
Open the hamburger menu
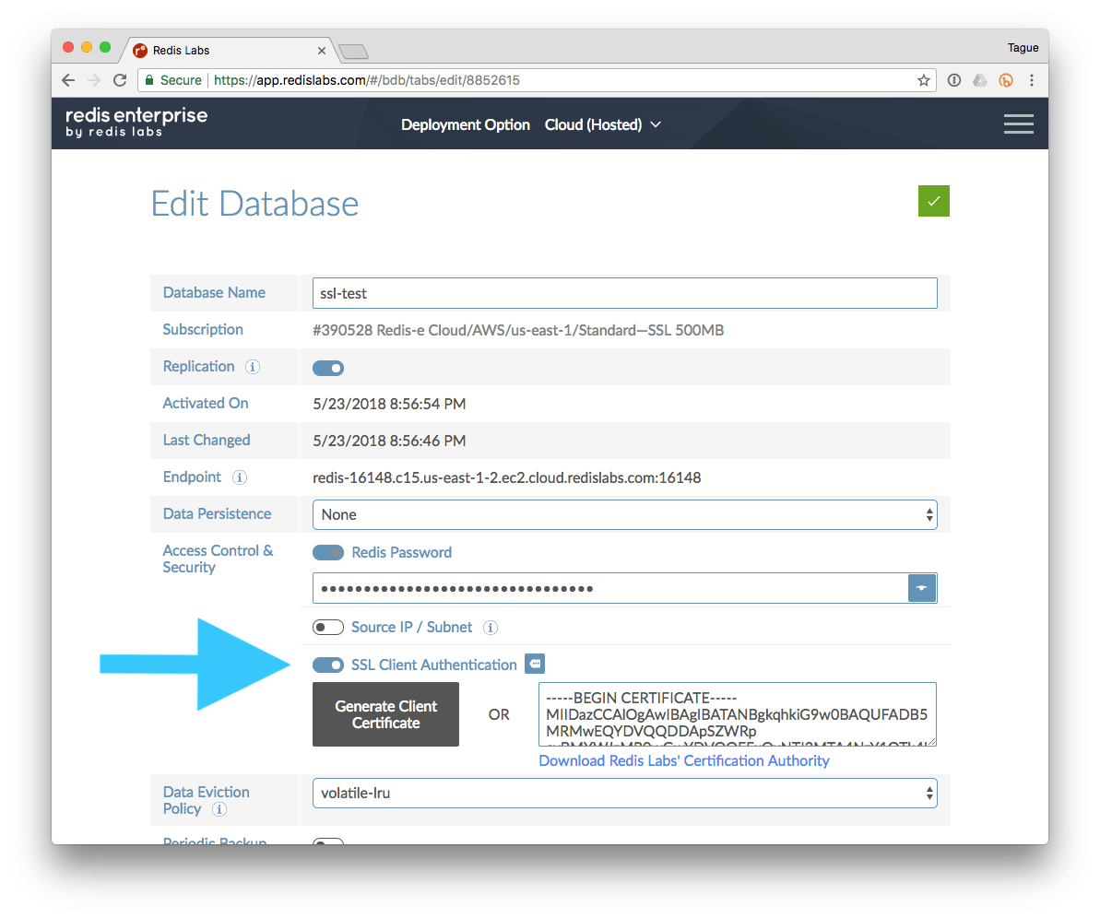pyautogui.click(x=1018, y=124)
